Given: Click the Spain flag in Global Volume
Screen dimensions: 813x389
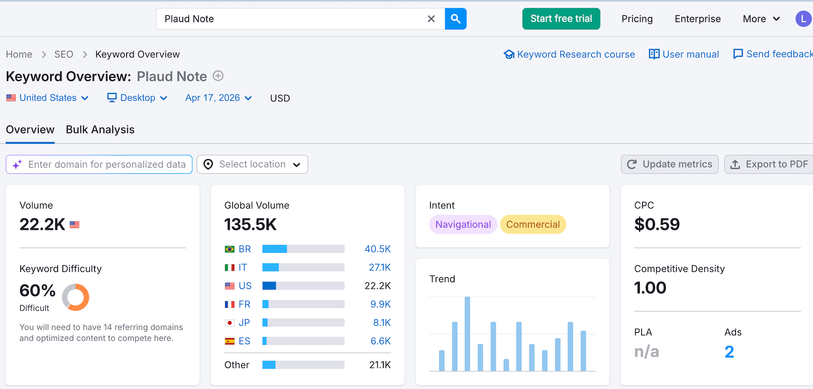Looking at the screenshot, I should (x=230, y=341).
